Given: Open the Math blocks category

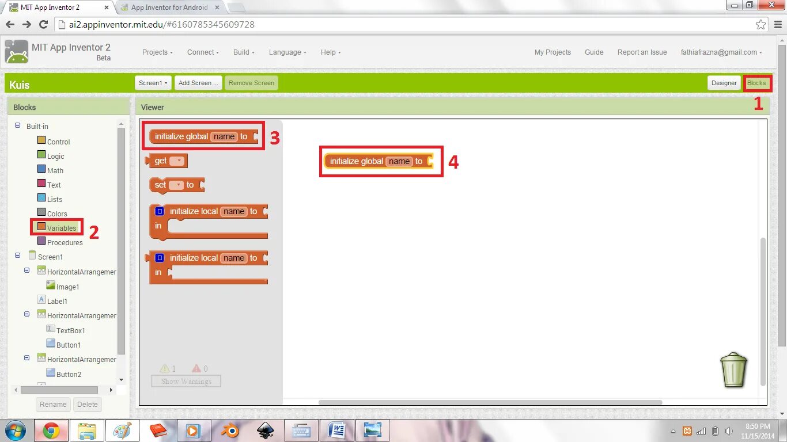Looking at the screenshot, I should [x=50, y=170].
